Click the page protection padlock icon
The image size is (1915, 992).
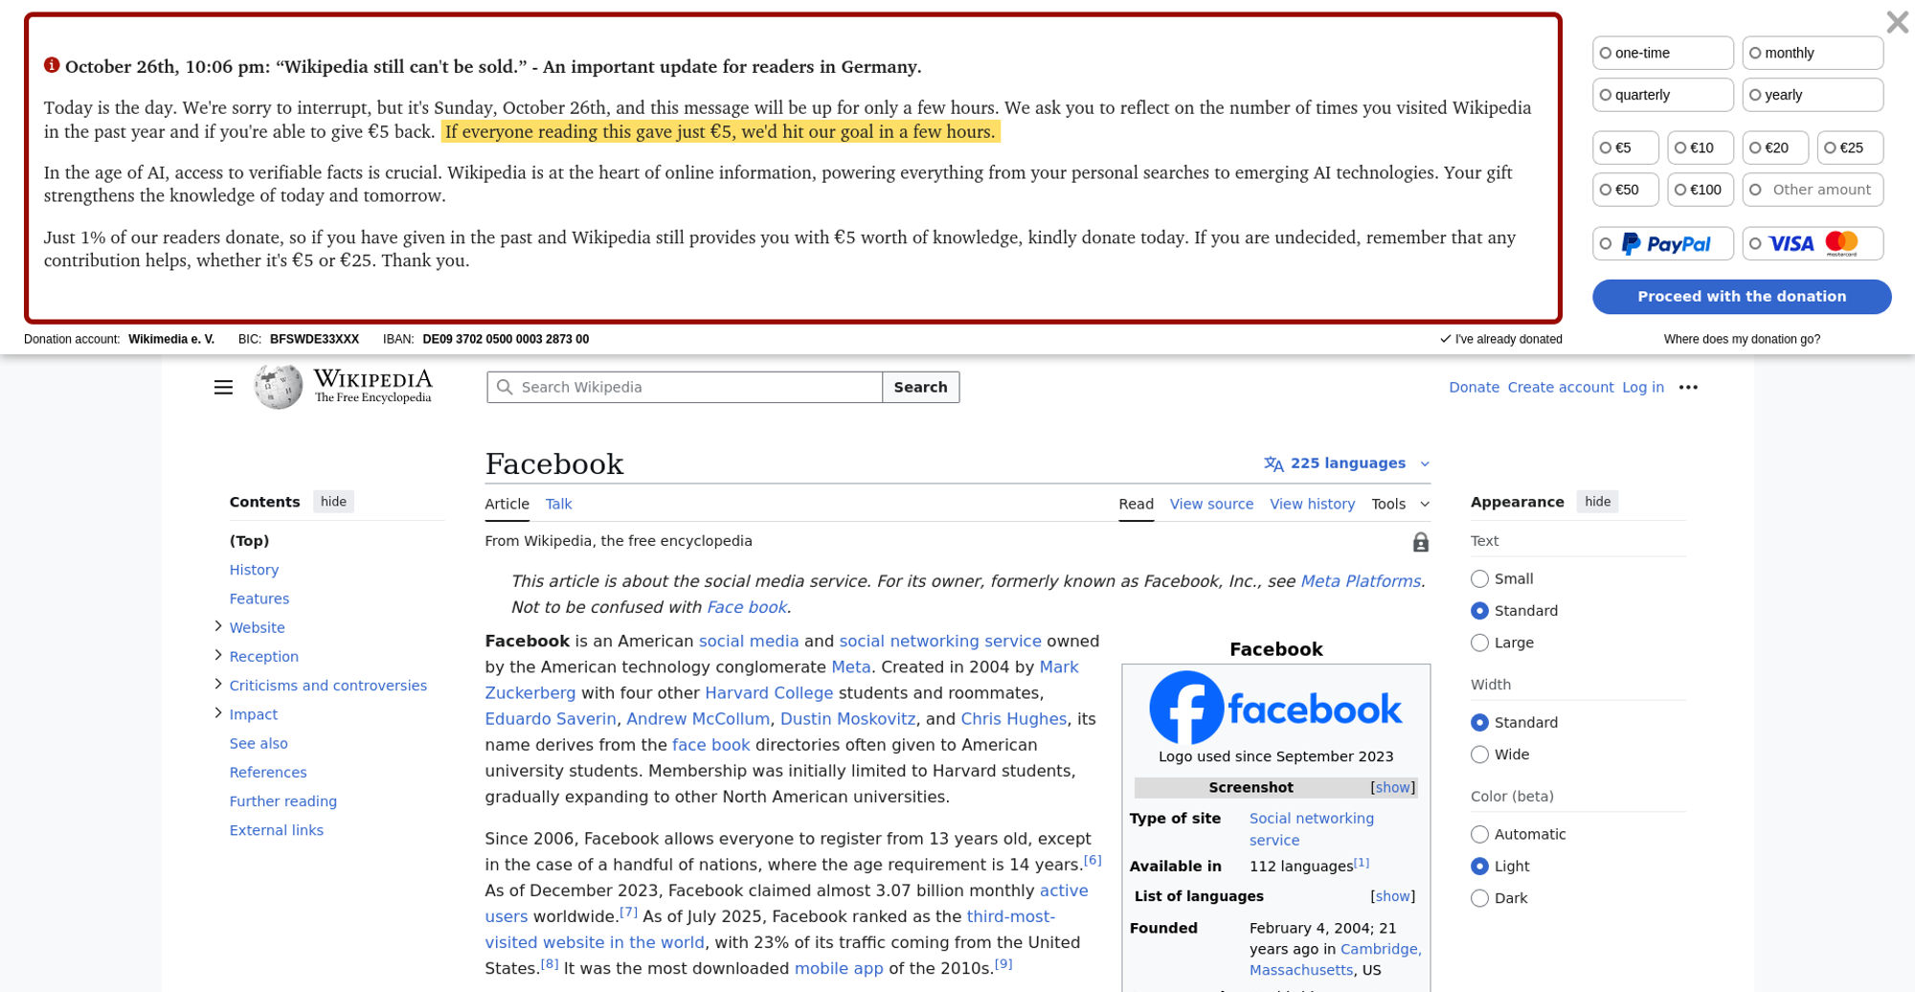click(x=1420, y=543)
